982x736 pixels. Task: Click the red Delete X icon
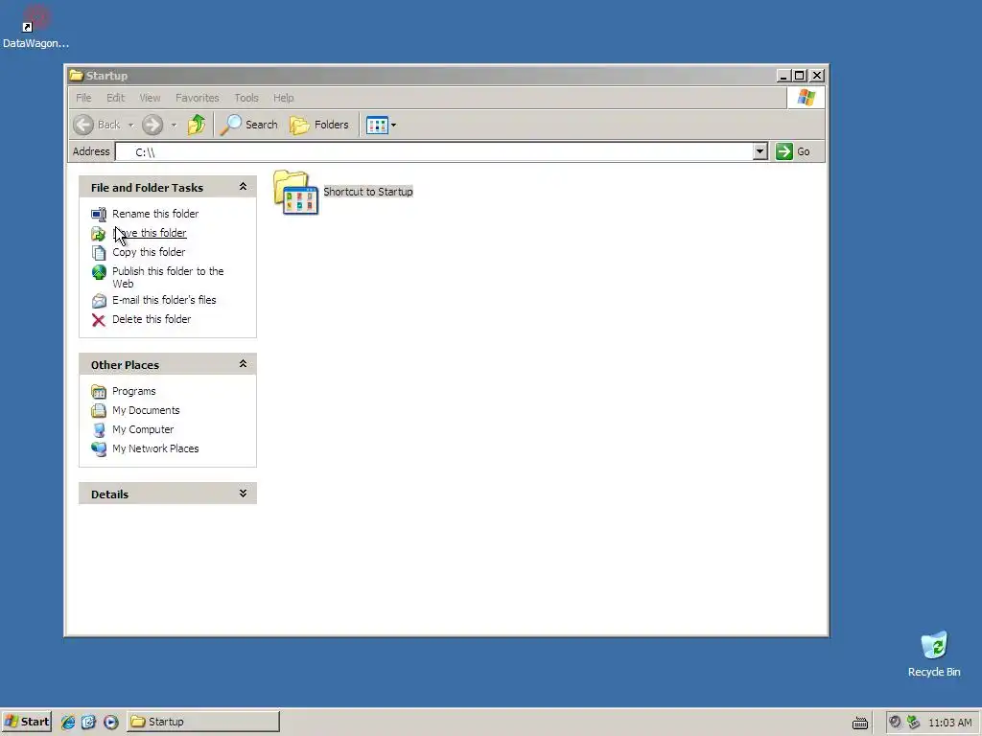click(99, 320)
